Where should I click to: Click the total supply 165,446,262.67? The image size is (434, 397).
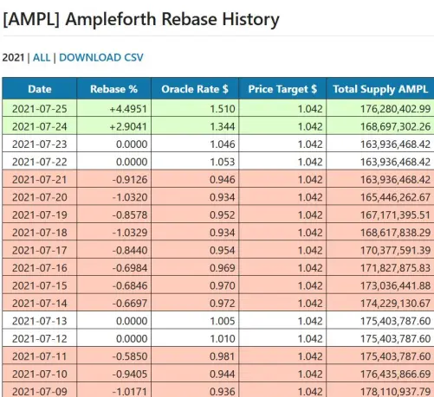(396, 197)
